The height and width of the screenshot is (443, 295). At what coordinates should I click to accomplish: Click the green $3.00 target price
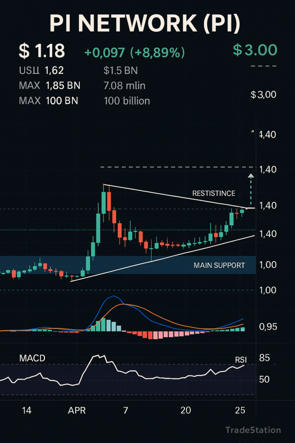pyautogui.click(x=255, y=50)
